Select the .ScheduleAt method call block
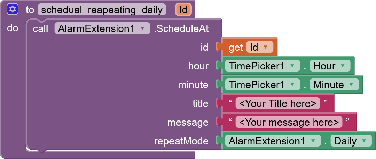The height and width of the screenshot is (159, 376). click(181, 28)
